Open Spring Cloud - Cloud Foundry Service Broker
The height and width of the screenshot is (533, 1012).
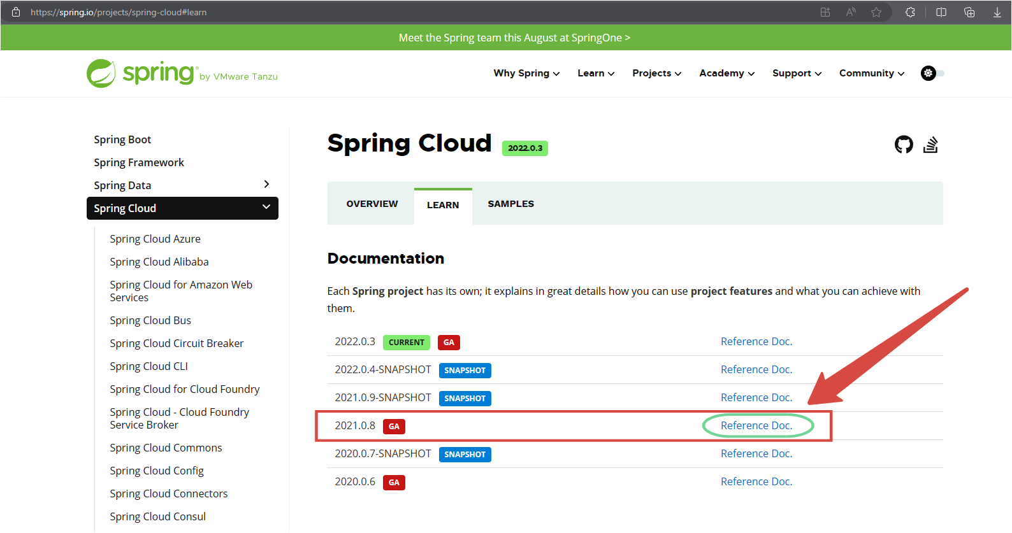179,418
